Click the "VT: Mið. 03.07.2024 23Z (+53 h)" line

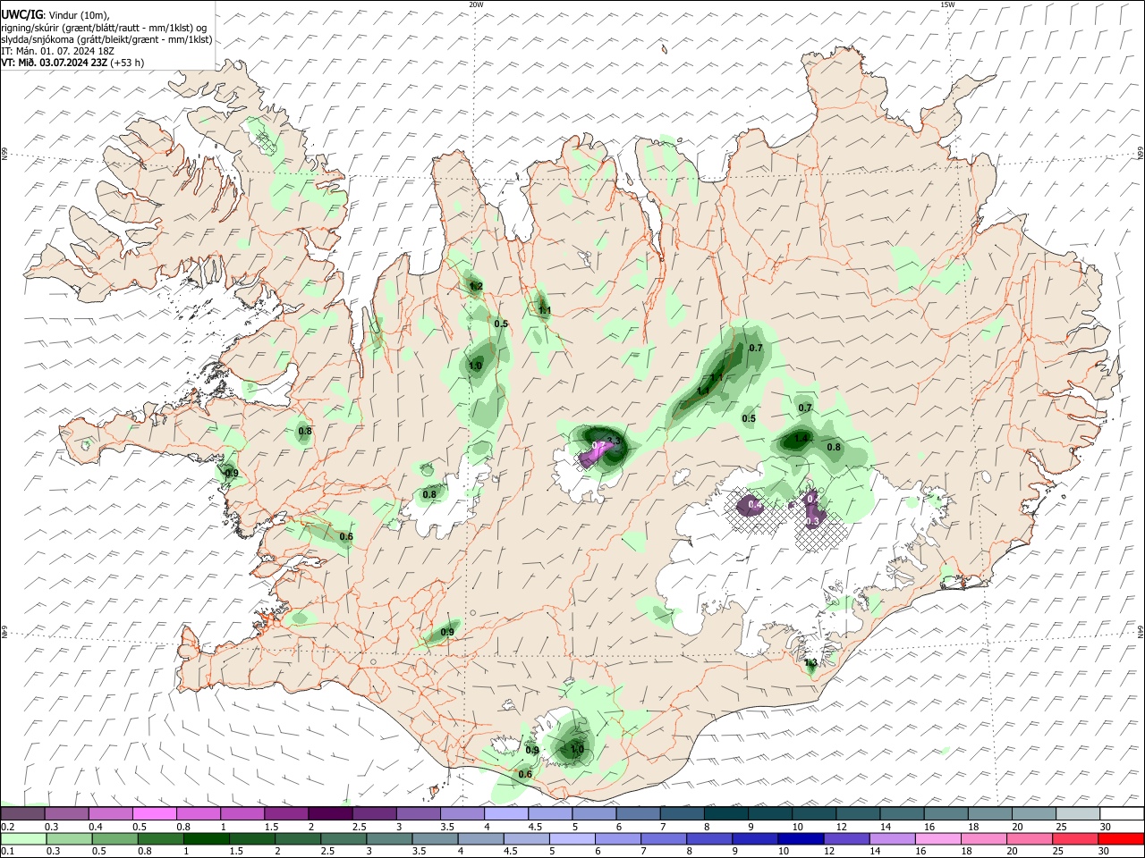pyautogui.click(x=72, y=63)
